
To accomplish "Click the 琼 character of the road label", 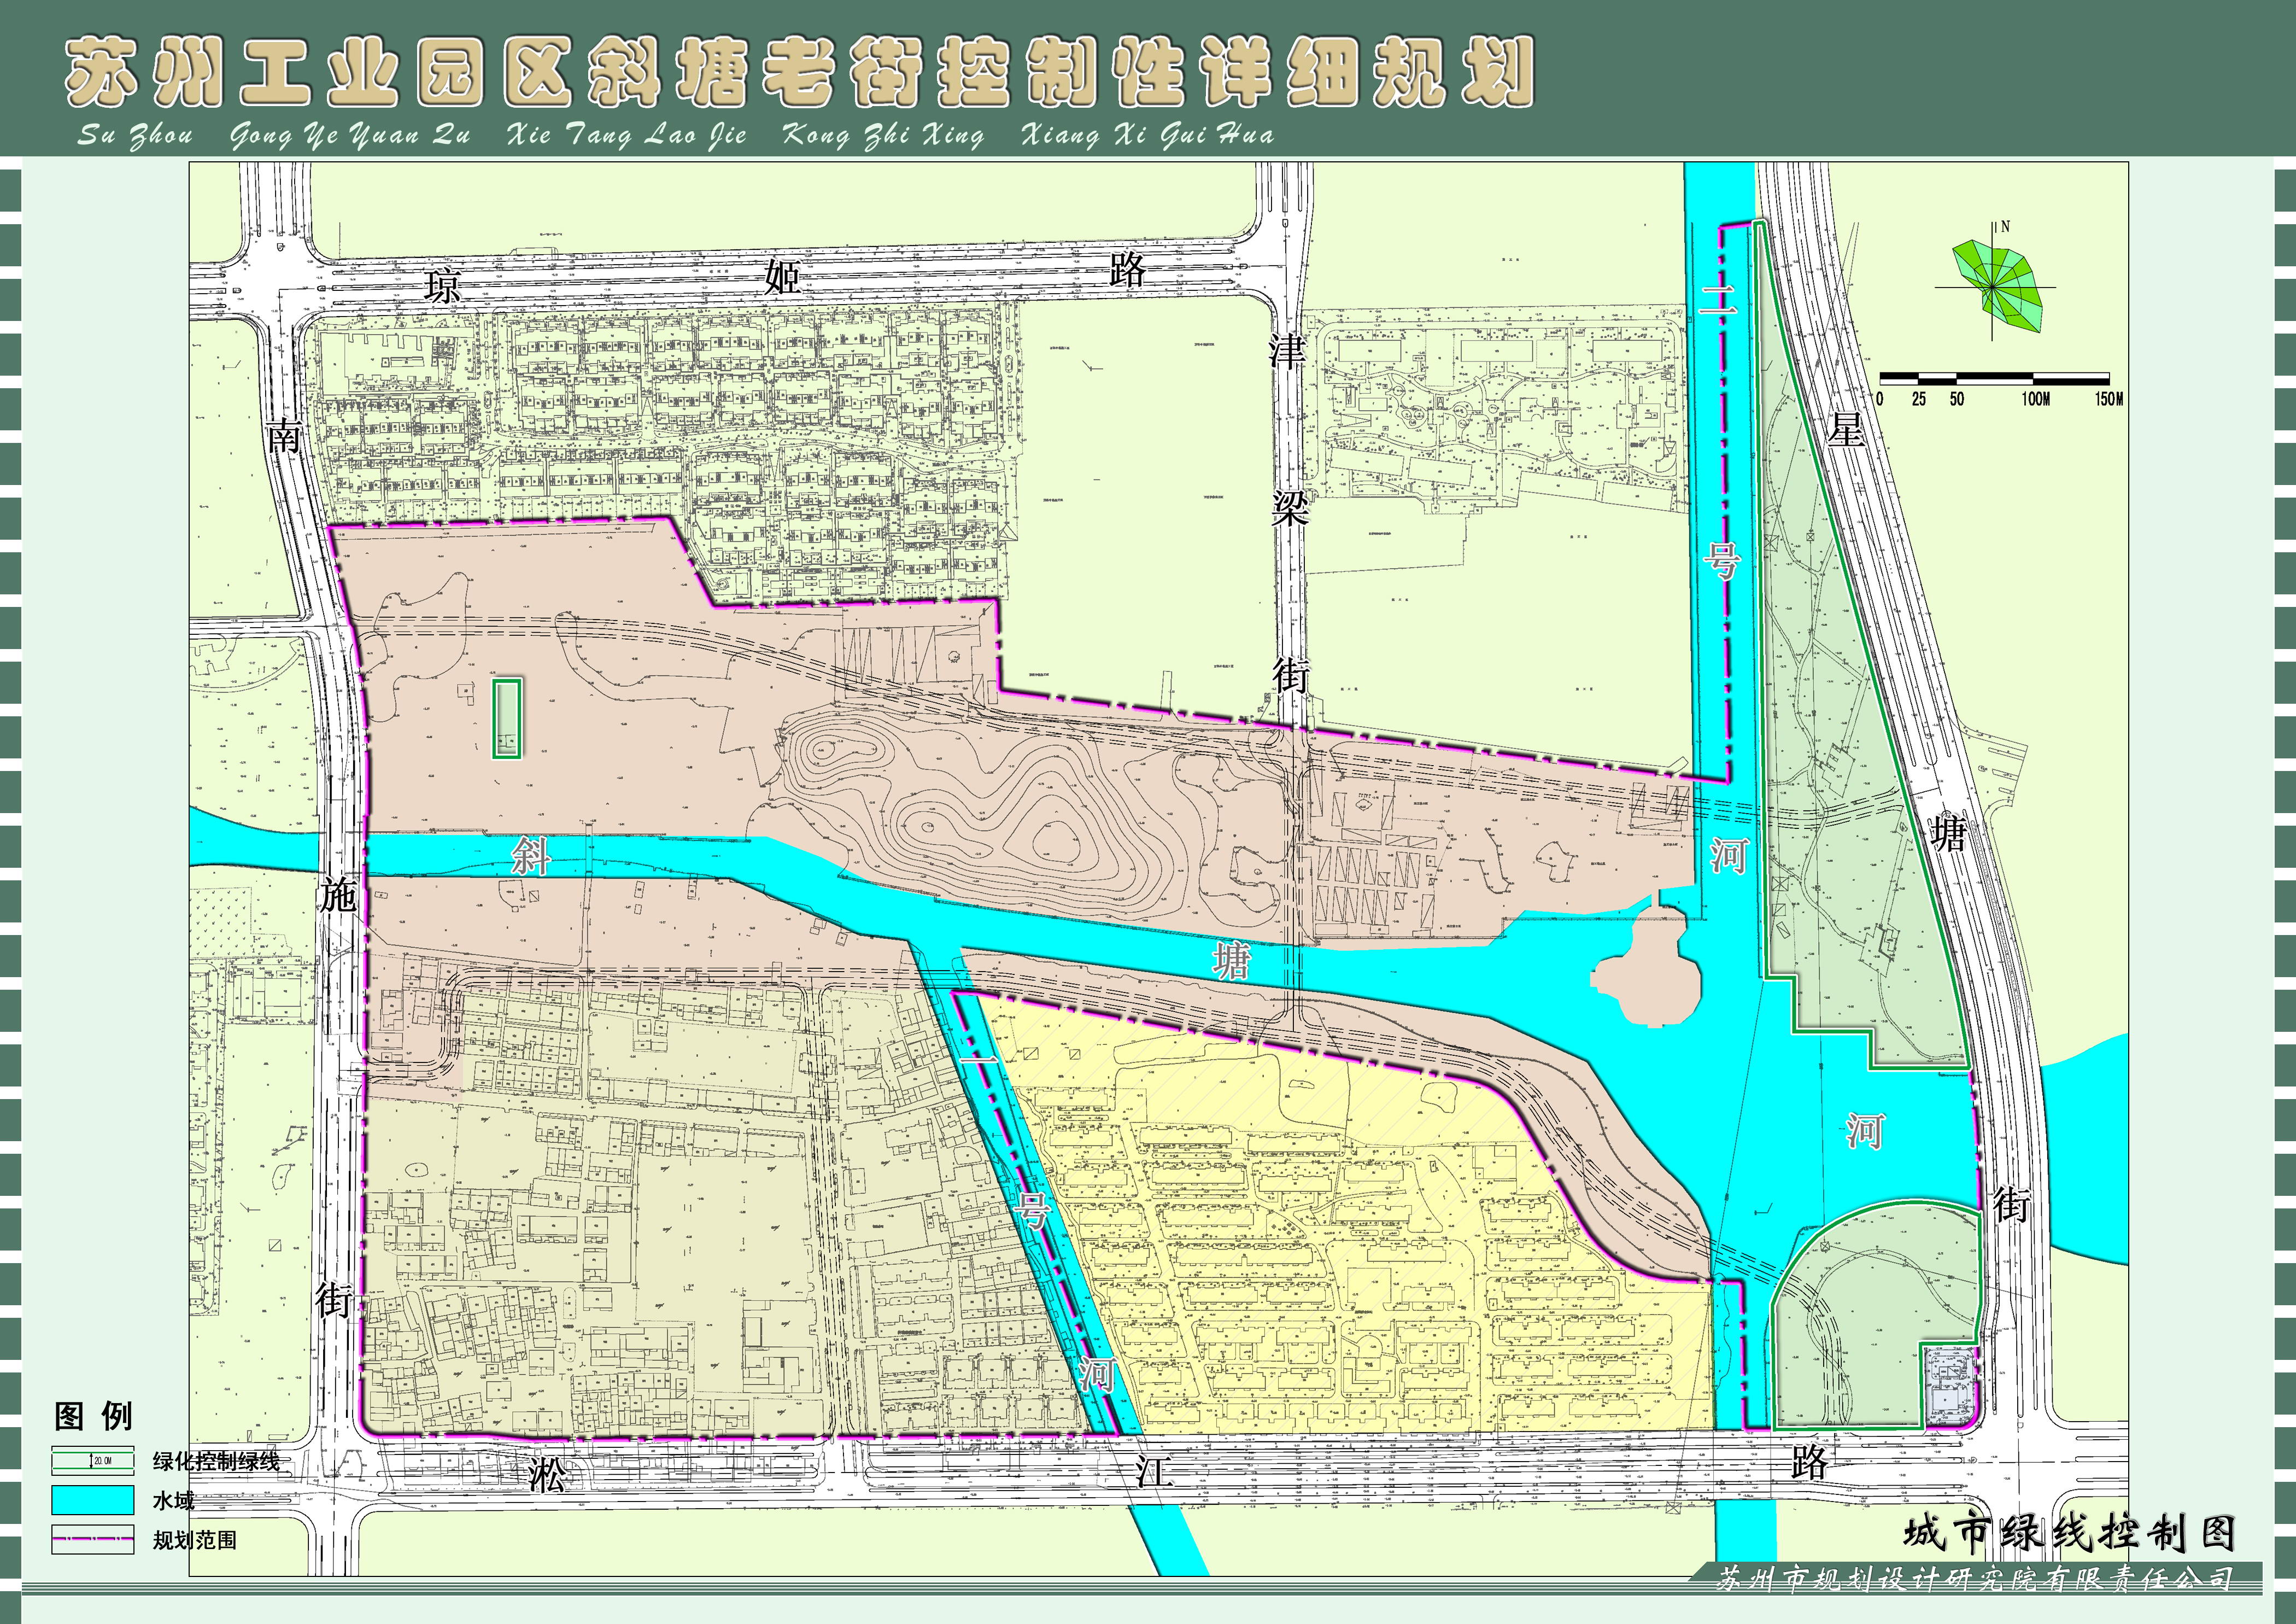I will (442, 286).
